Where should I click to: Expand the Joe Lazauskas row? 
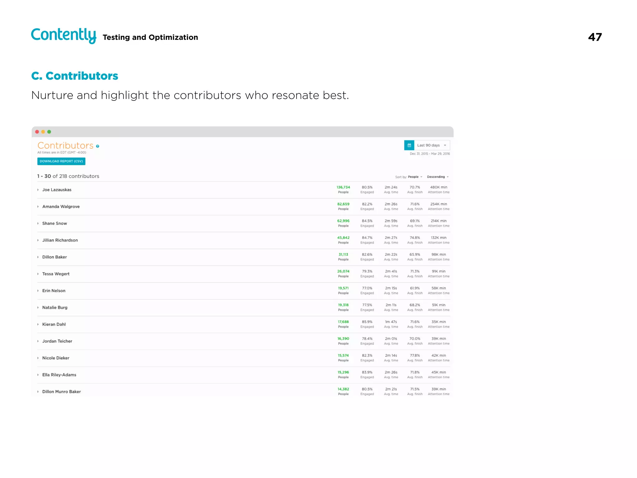(38, 190)
